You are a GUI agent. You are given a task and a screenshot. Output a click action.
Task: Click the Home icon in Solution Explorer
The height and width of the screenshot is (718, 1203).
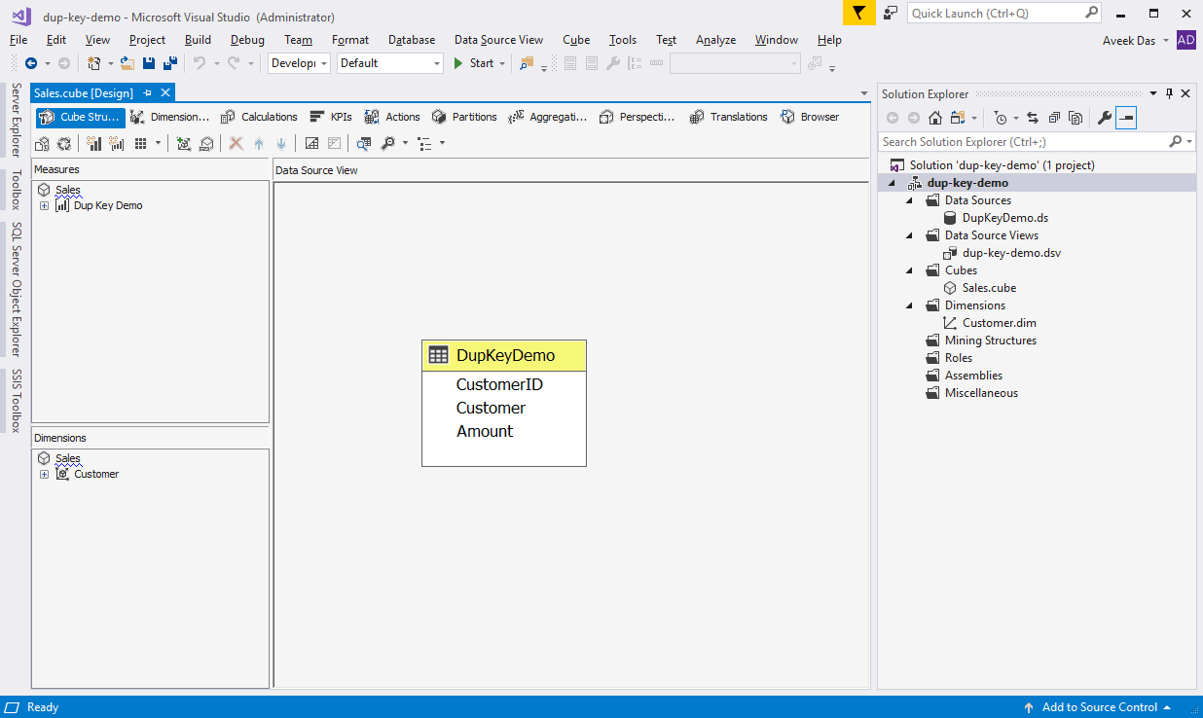pos(935,118)
